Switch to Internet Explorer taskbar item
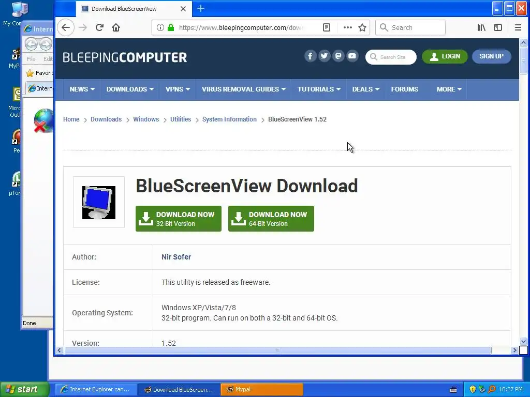Screen dimensions: 530x397 click(96, 389)
